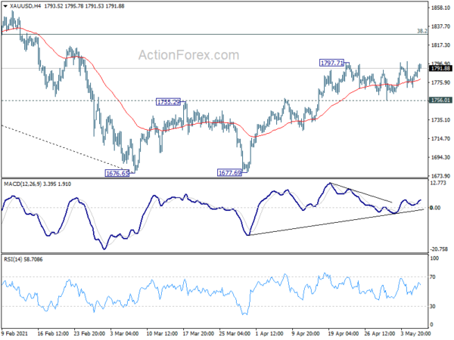Click the current price tag 1791.88
Screen dimensions: 454x340
(x=440, y=69)
